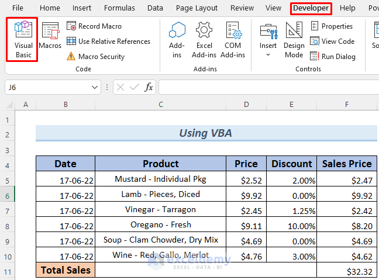379x280 pixels.
Task: Select cell 'Mustard - Individual Pkg'
Action: pyautogui.click(x=161, y=179)
